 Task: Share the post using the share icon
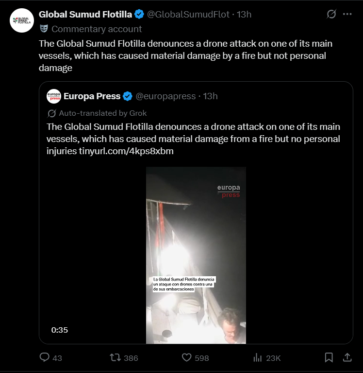tap(347, 357)
